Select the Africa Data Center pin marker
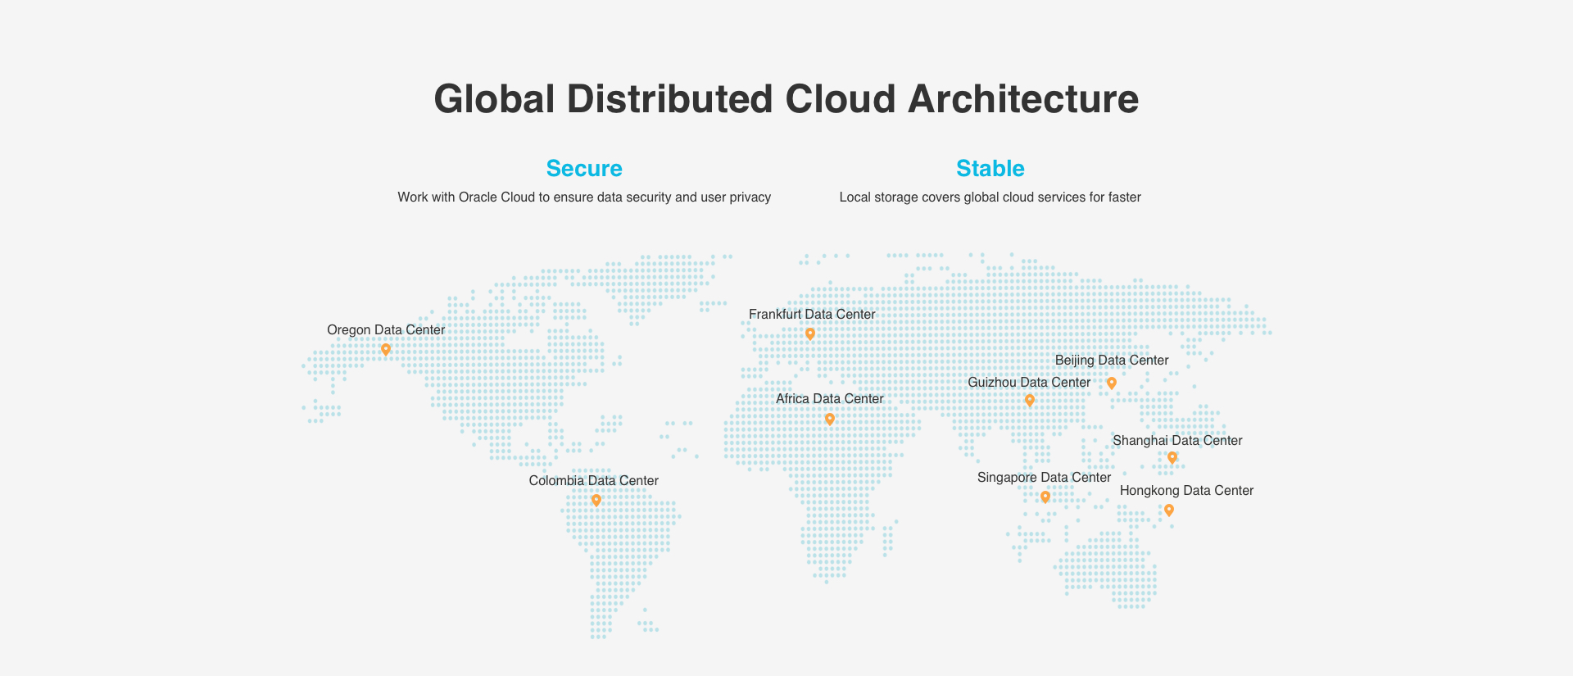1573x676 pixels. pyautogui.click(x=830, y=419)
